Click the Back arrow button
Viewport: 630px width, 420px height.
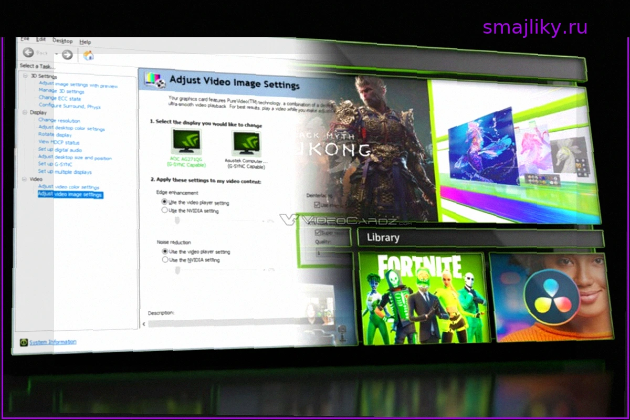28,52
